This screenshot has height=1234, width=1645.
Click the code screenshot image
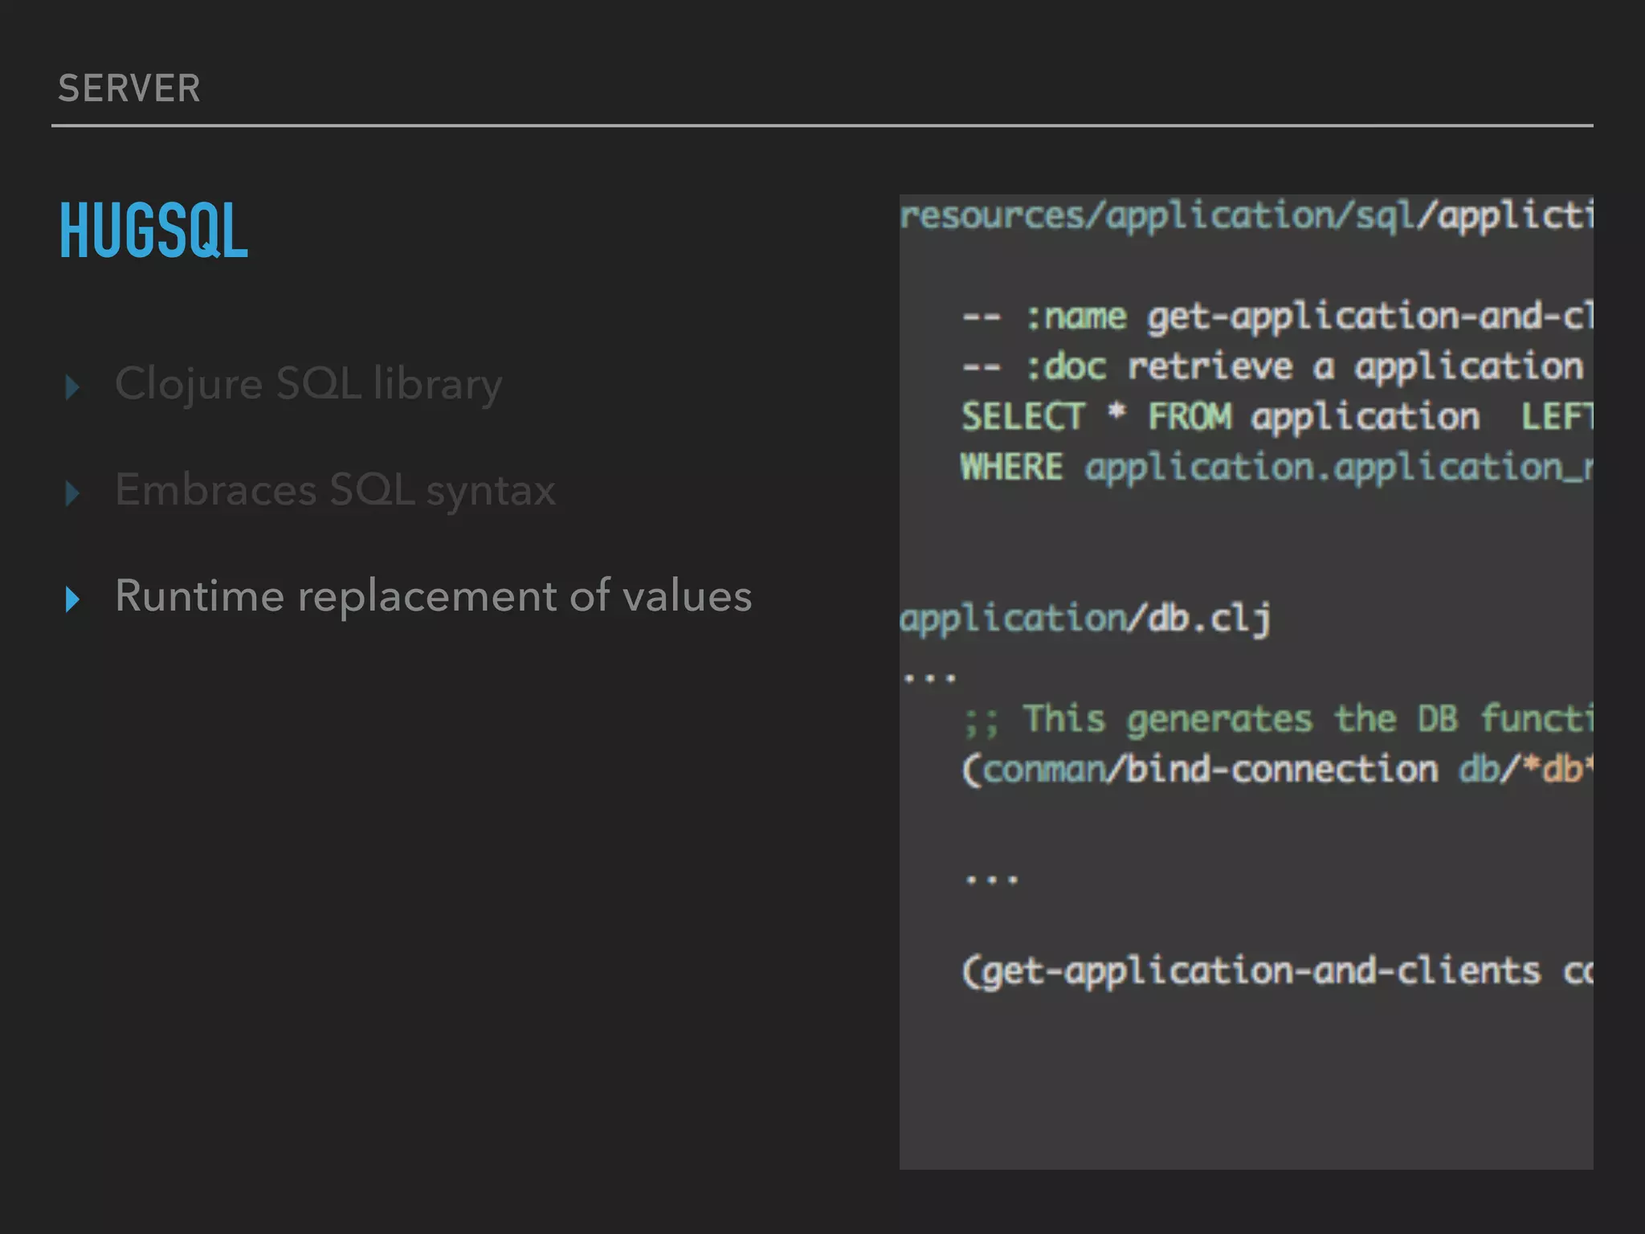pos(1246,681)
